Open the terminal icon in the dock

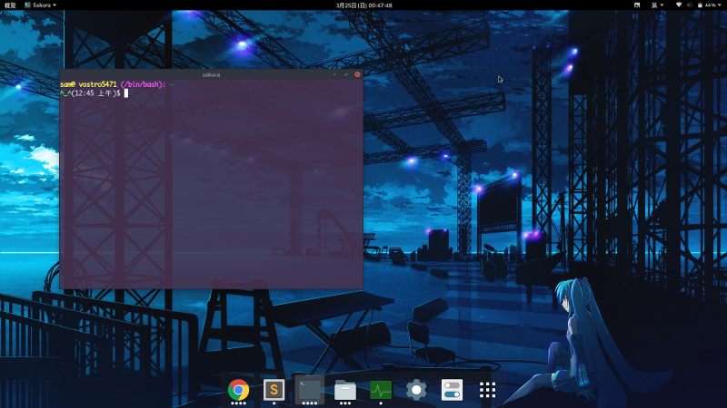coord(309,390)
